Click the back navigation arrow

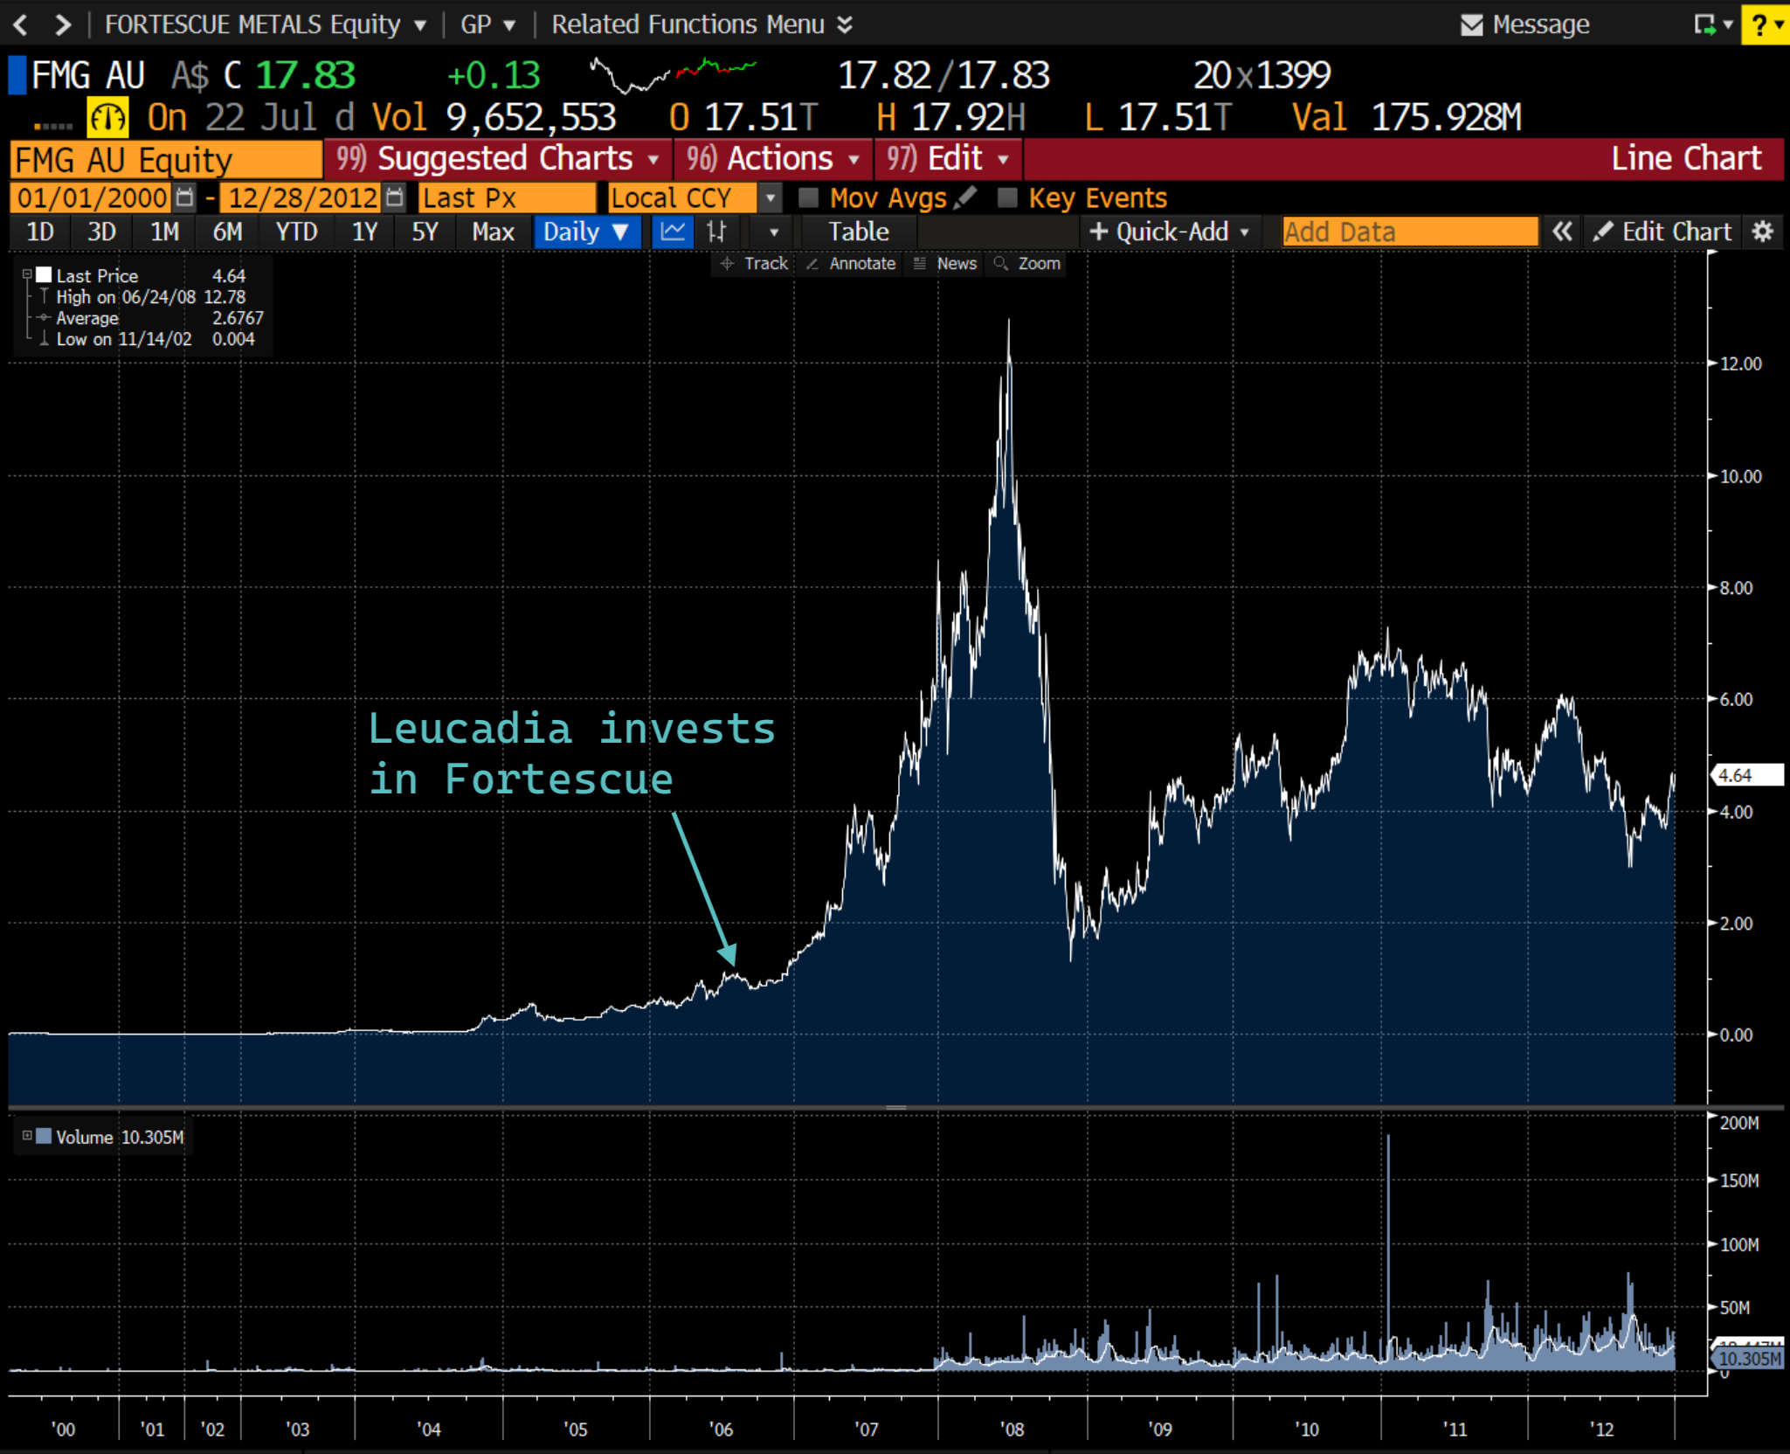[x=22, y=24]
